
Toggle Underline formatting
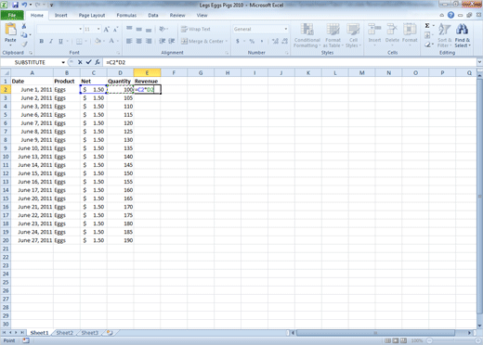coord(60,41)
